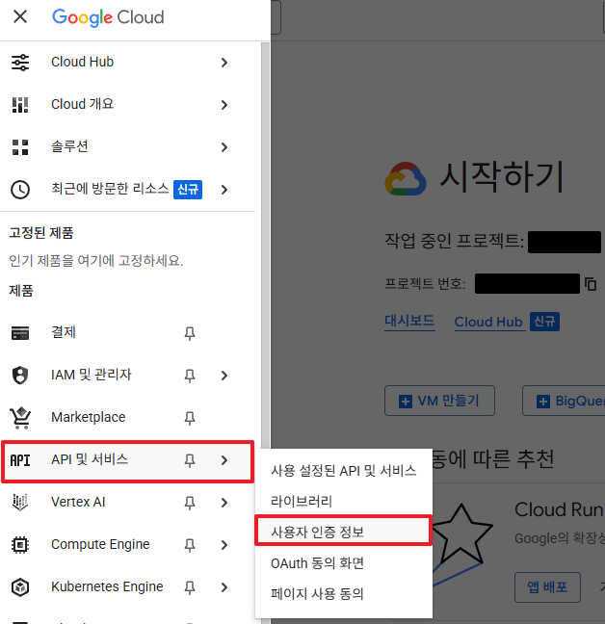Select the Marketplace menu label
Screen dimensions: 605x624
pyautogui.click(x=89, y=417)
